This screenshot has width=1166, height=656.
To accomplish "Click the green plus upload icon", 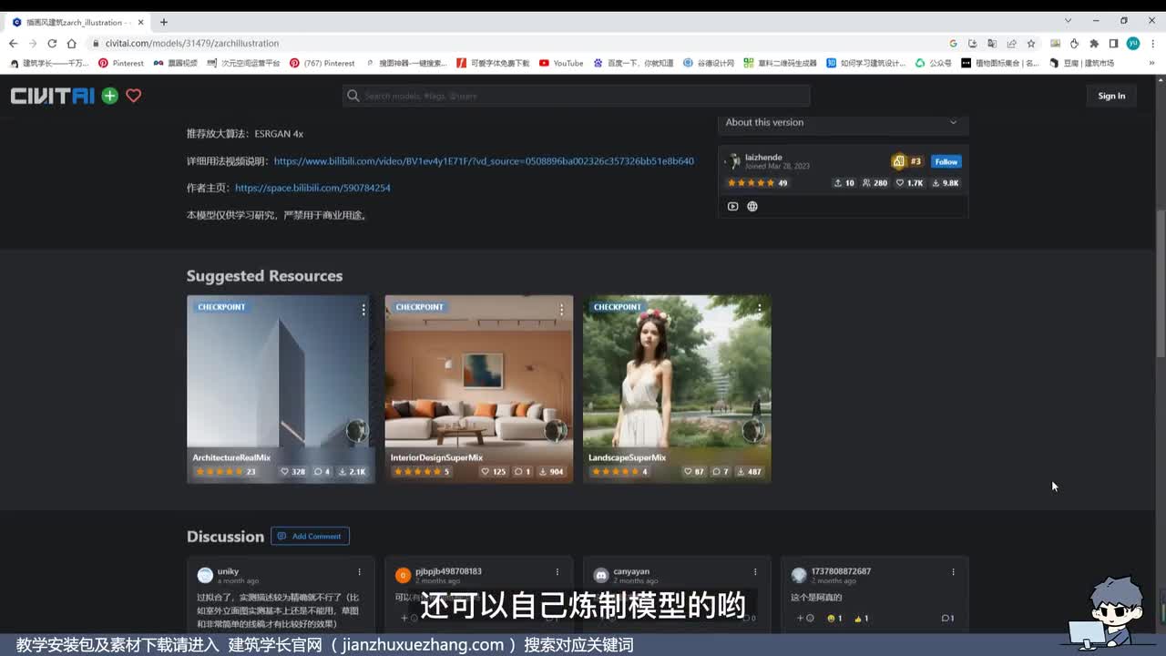I will [109, 96].
